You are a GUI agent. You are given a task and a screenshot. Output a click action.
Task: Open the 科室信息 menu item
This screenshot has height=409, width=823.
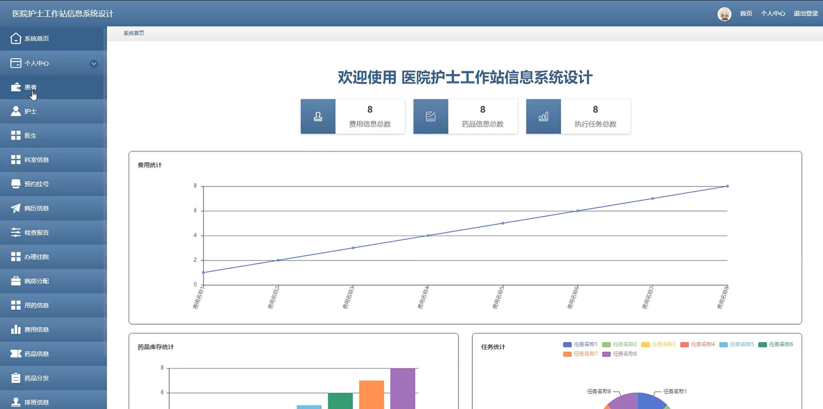(x=53, y=160)
